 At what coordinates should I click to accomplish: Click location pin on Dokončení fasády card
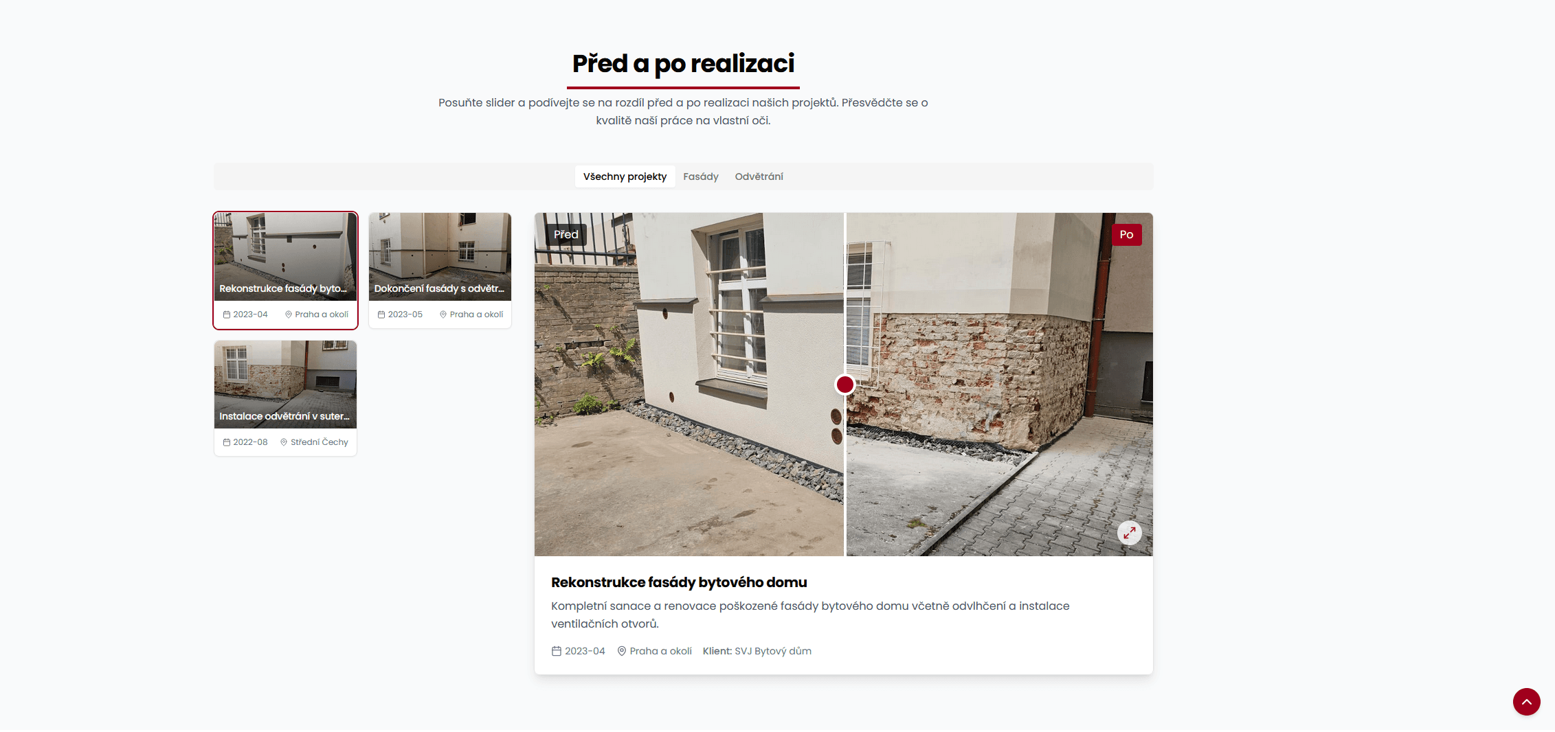coord(443,314)
